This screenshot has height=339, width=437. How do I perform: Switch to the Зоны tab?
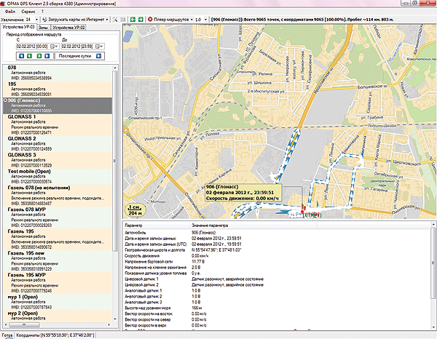coord(43,26)
